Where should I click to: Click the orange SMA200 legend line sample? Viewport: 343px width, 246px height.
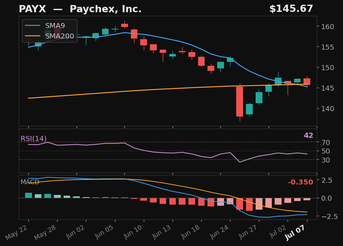(x=33, y=36)
